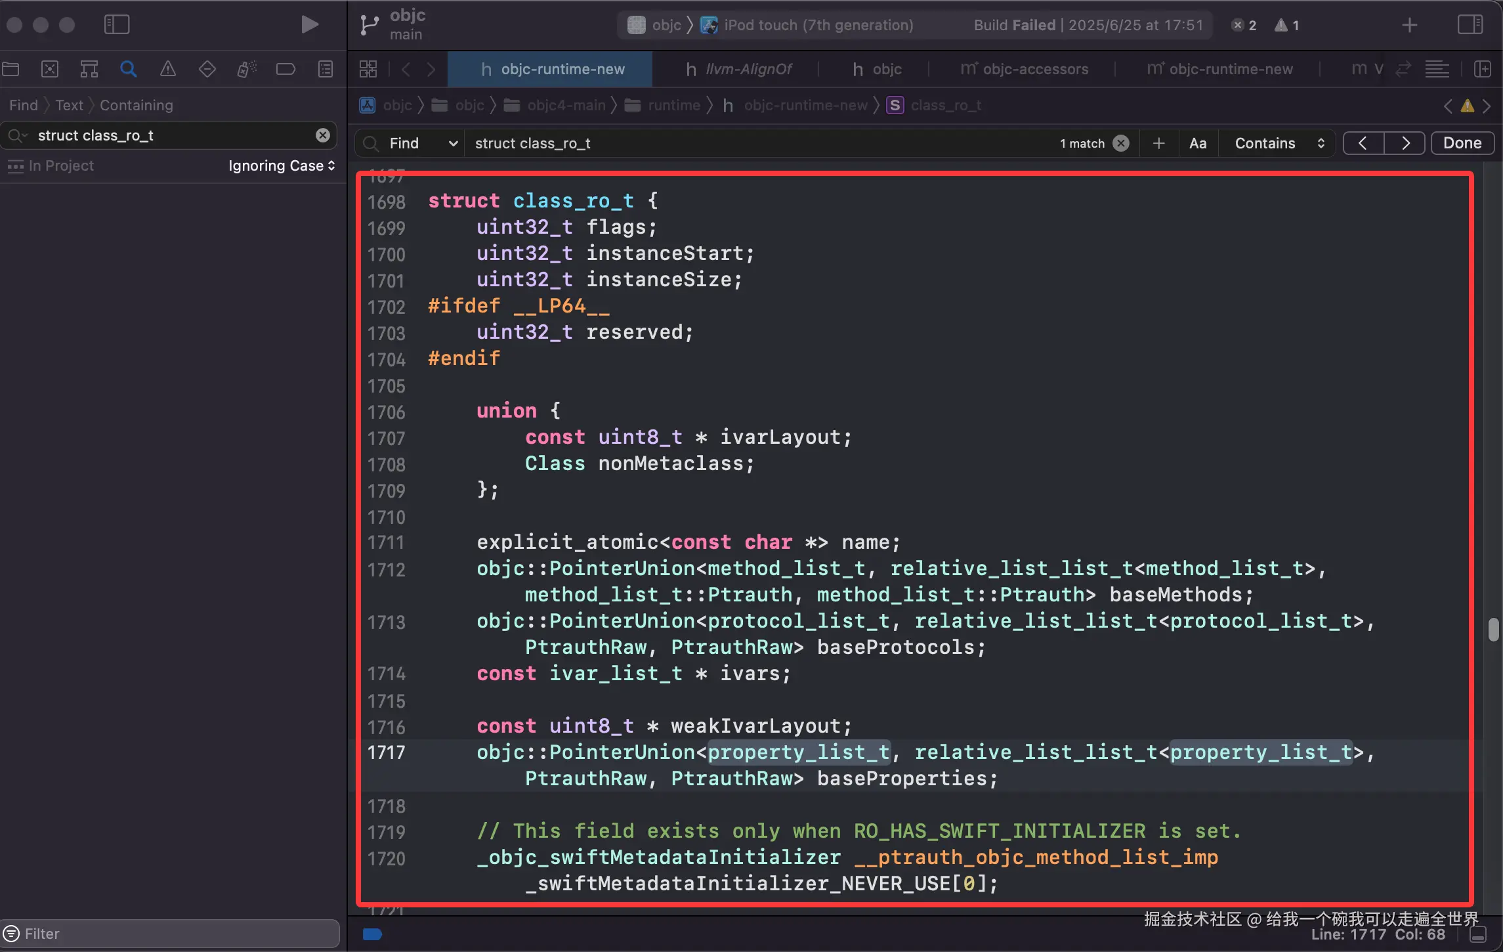Go to next find match arrow

1405,143
